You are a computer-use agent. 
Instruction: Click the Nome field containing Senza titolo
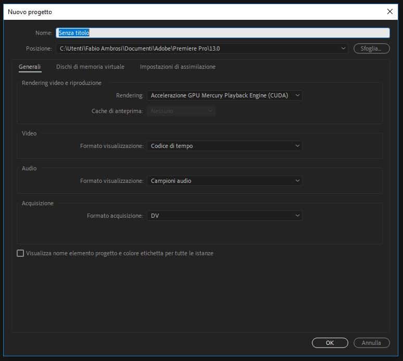[222, 33]
